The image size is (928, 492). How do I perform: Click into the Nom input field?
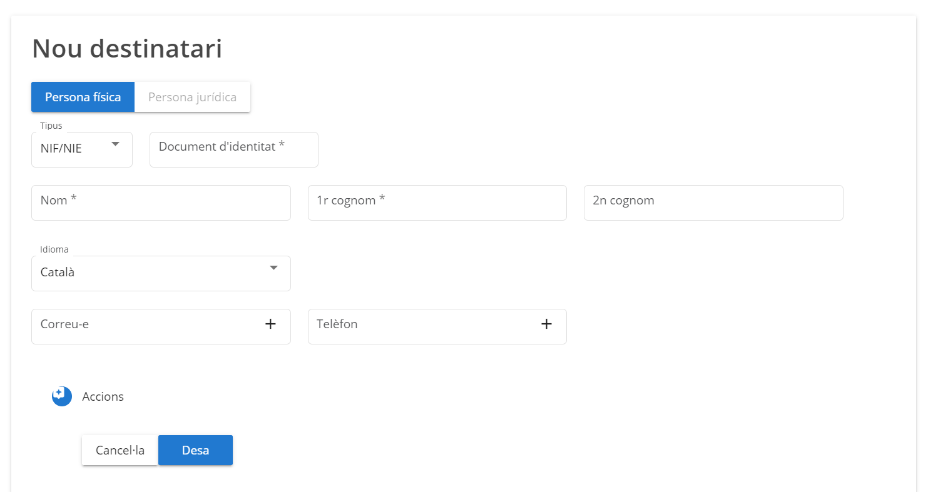[x=161, y=203]
